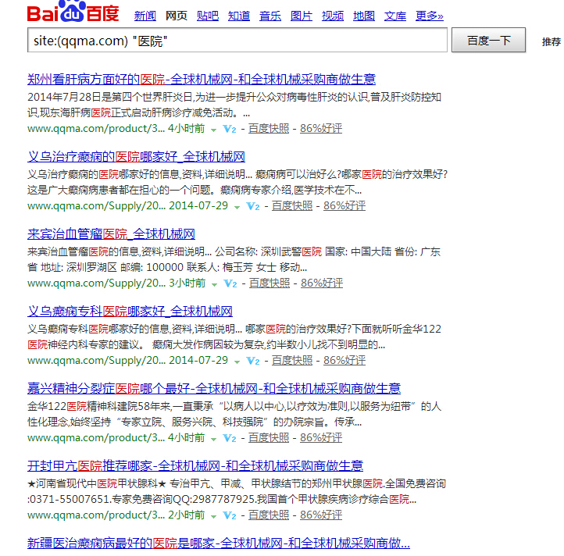
Task: Open 百度快照 for 义乌治疗癫痫 result
Action: pos(292,205)
